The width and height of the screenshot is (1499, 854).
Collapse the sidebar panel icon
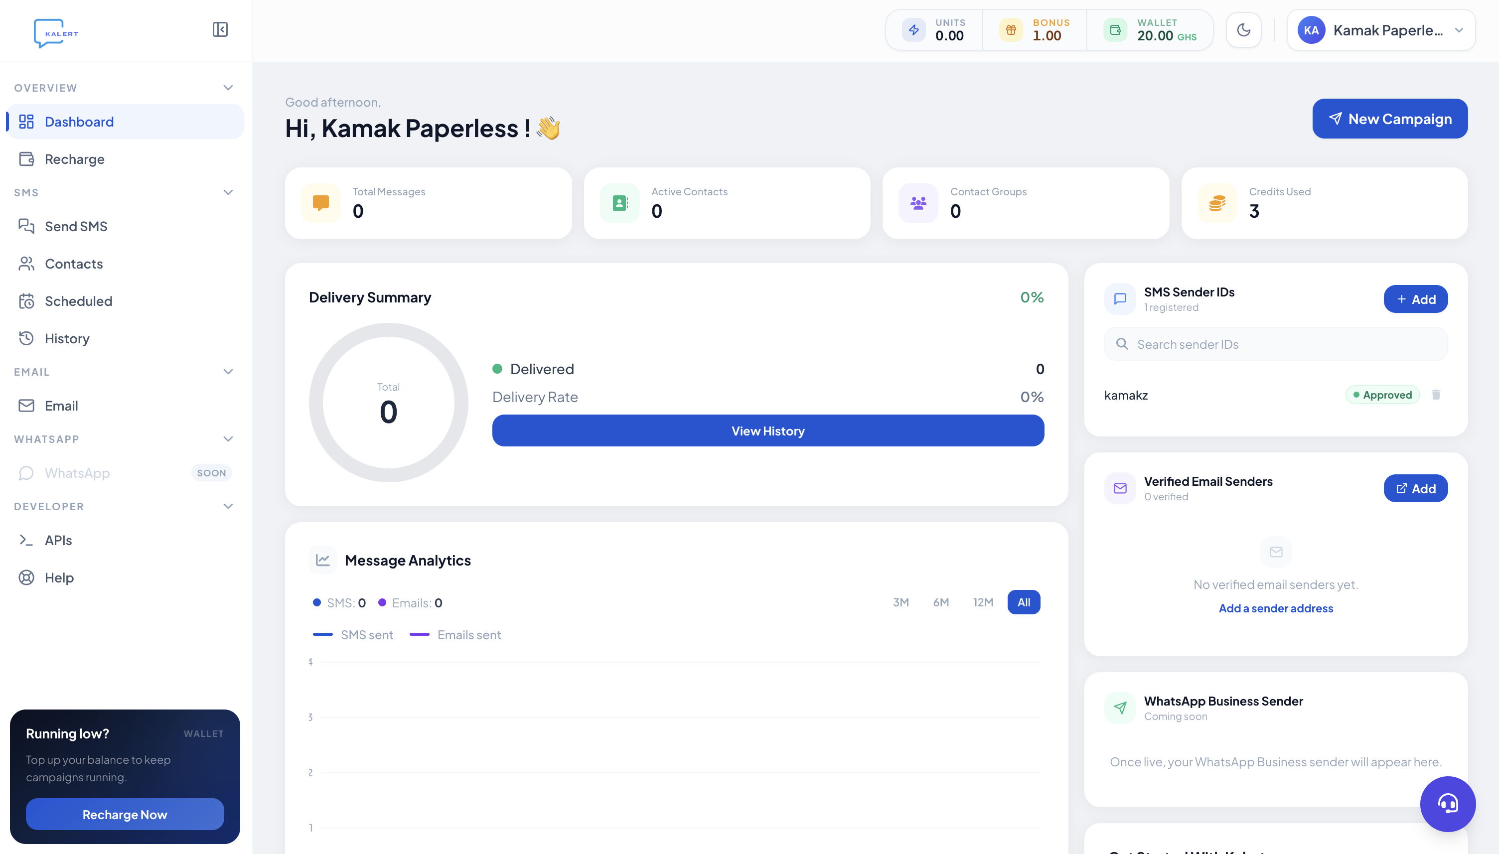pos(220,29)
